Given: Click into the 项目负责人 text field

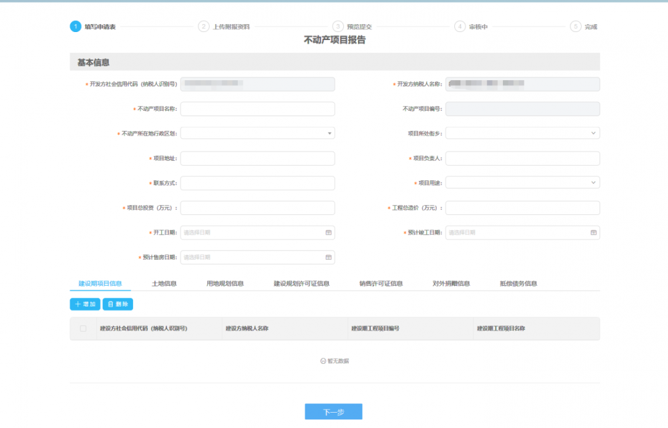Looking at the screenshot, I should pyautogui.click(x=522, y=158).
